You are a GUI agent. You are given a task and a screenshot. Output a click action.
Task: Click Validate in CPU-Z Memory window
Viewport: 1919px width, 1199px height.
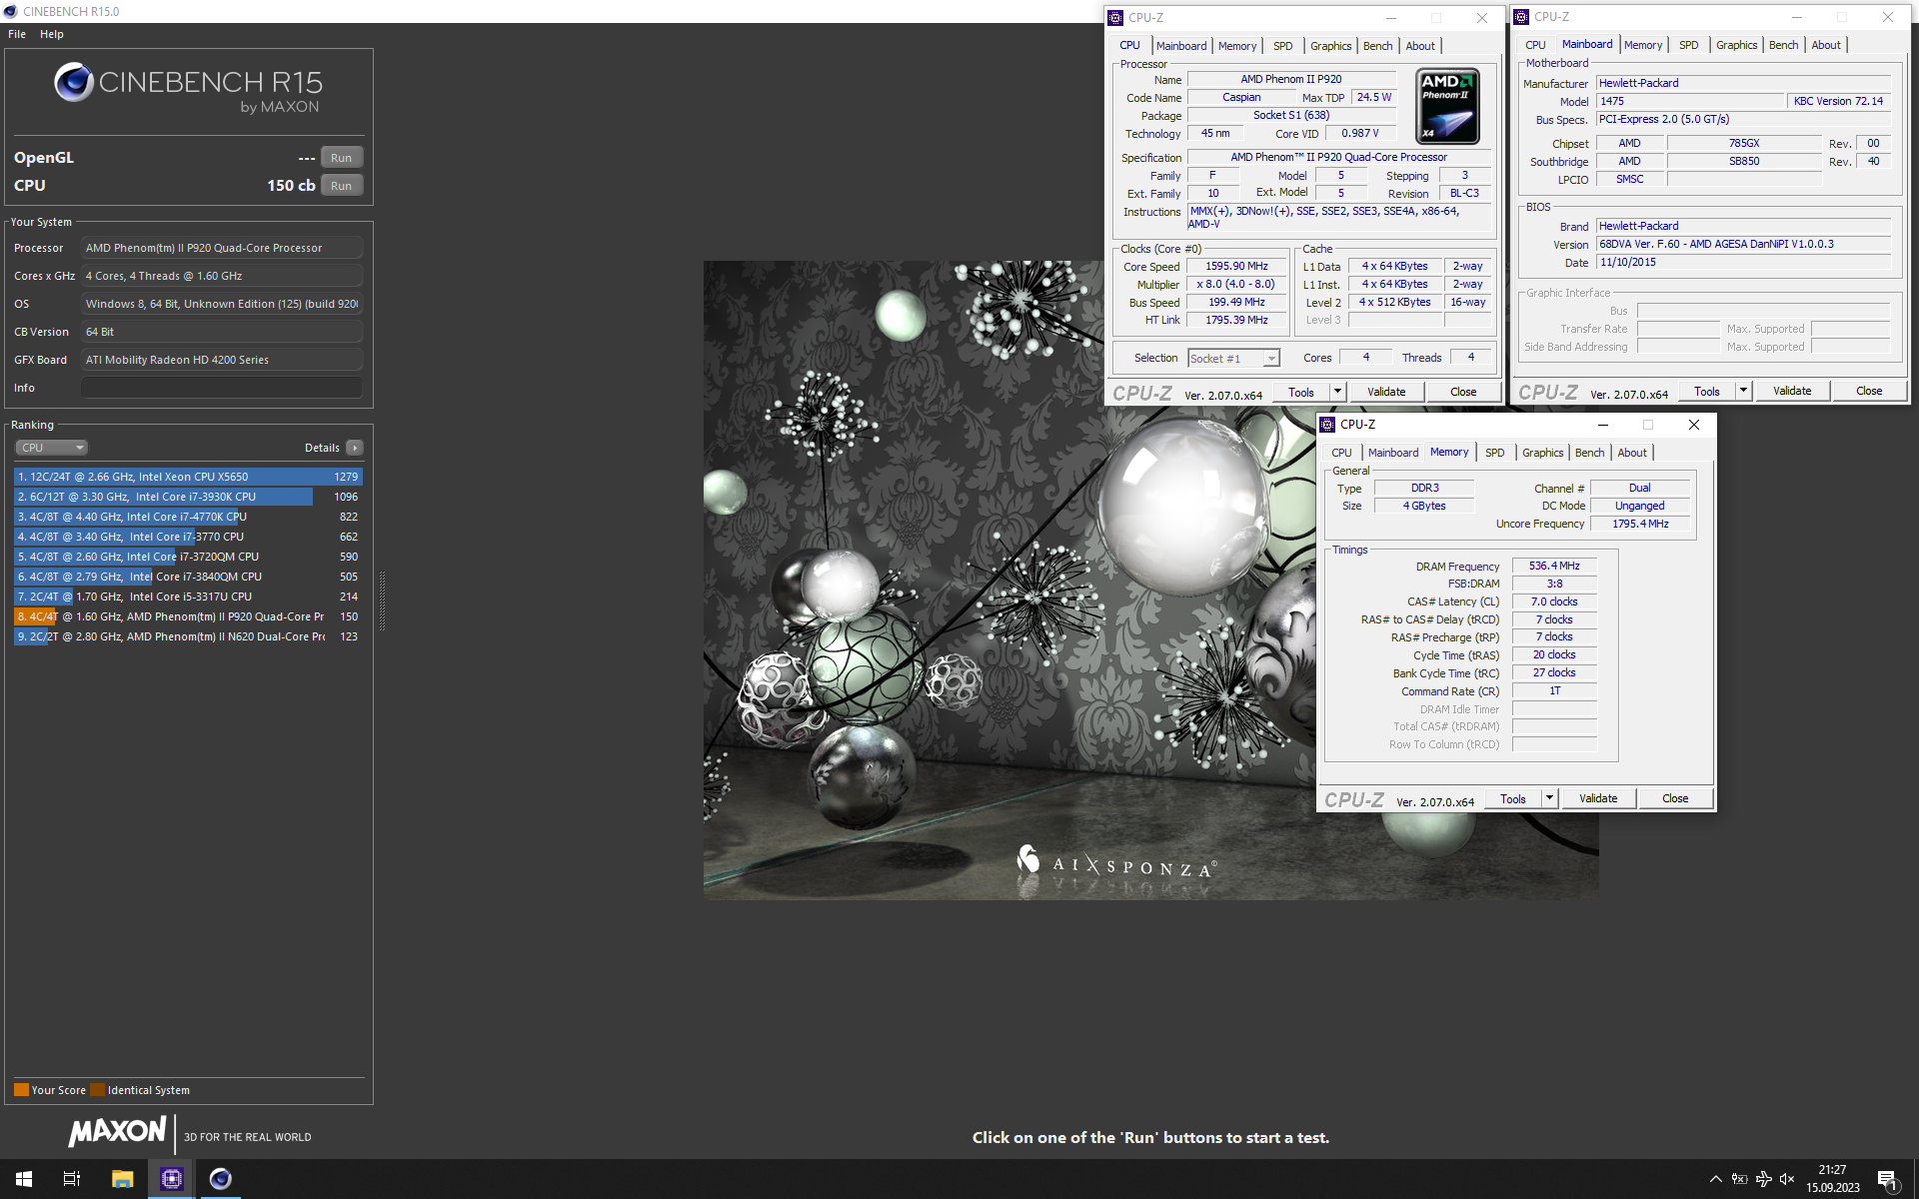coord(1598,798)
